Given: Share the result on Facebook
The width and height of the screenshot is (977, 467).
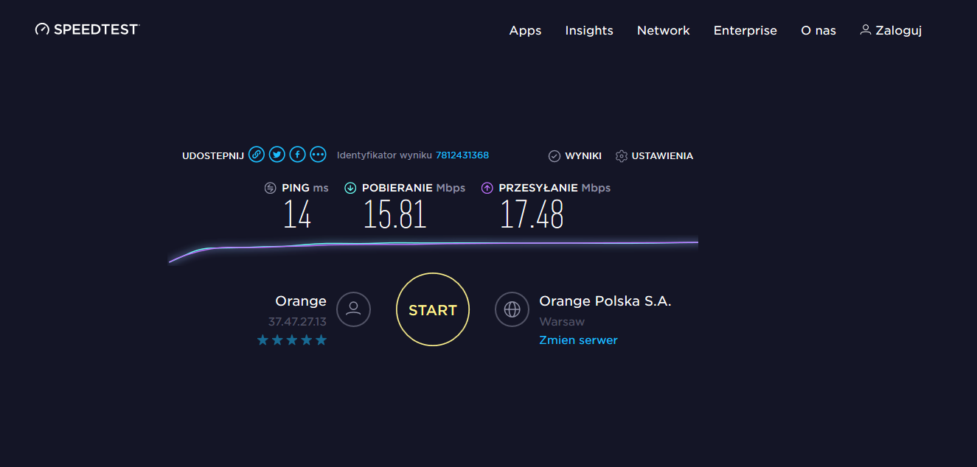Looking at the screenshot, I should [x=297, y=154].
